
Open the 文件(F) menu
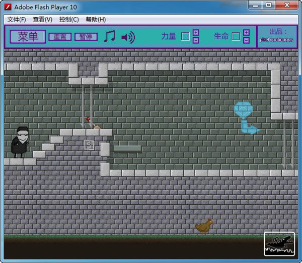(16, 20)
